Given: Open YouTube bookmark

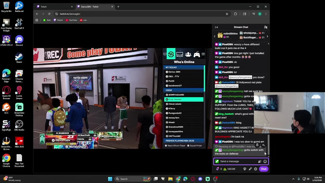Looking at the screenshot, I should (71, 20).
